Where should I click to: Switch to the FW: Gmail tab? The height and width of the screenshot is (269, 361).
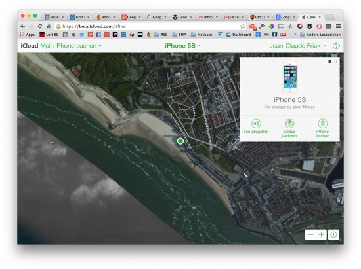tap(234, 17)
